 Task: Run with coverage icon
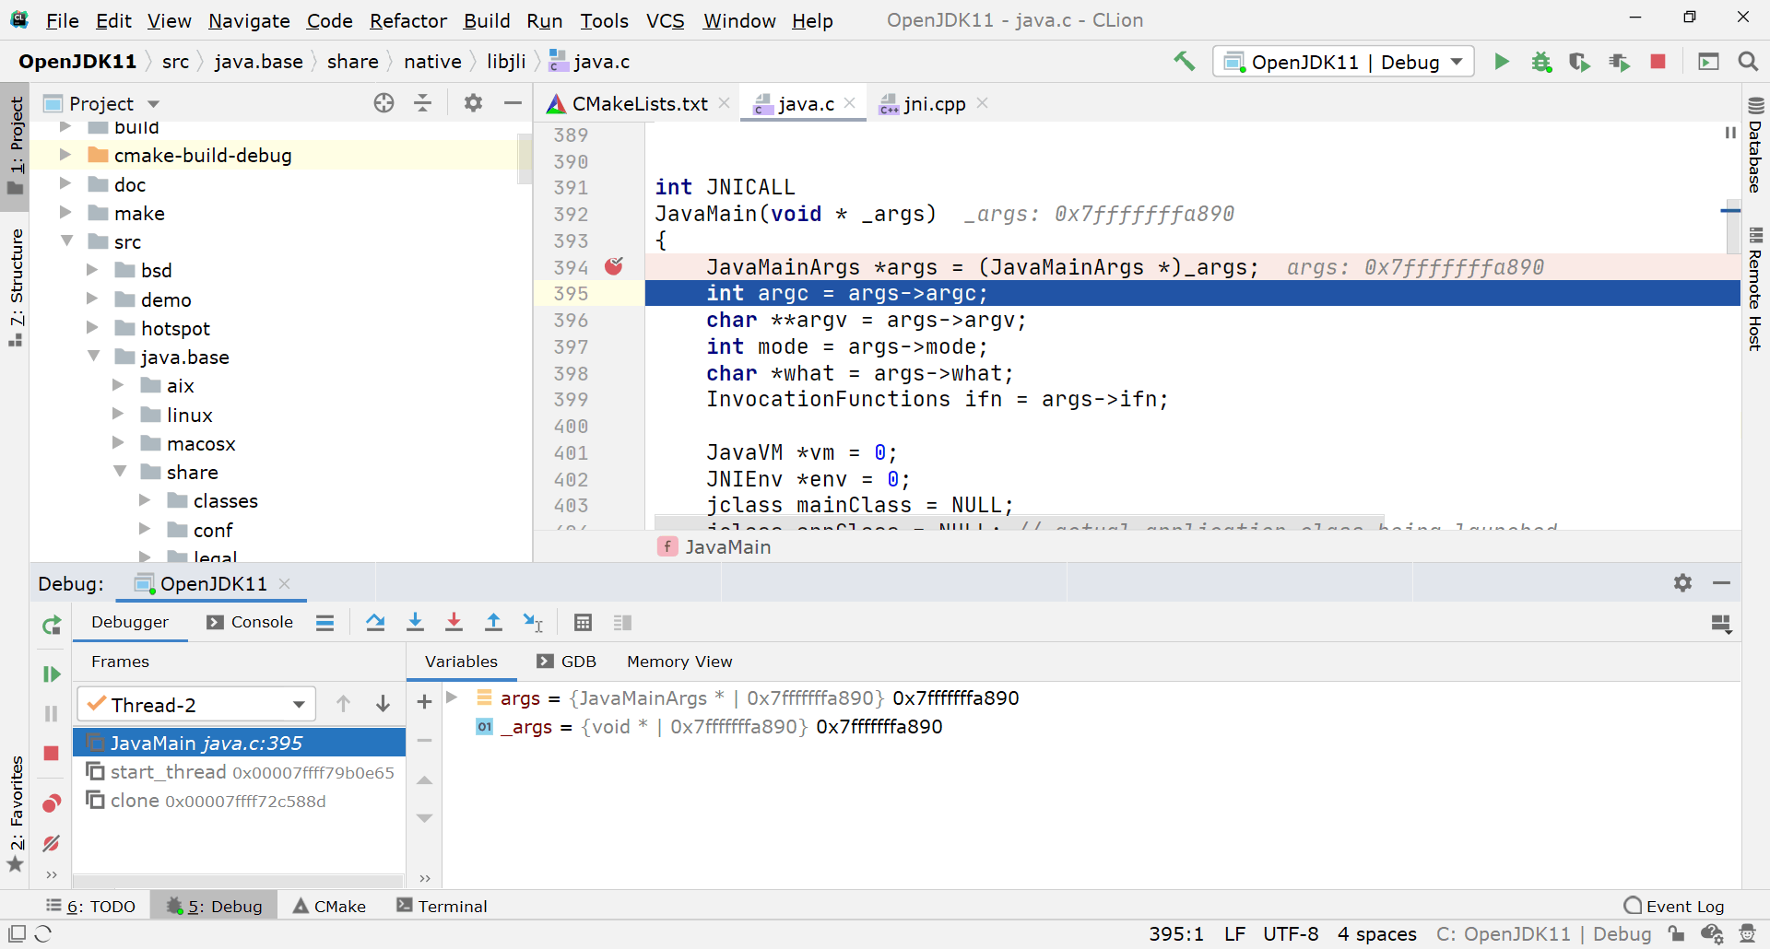(x=1580, y=62)
